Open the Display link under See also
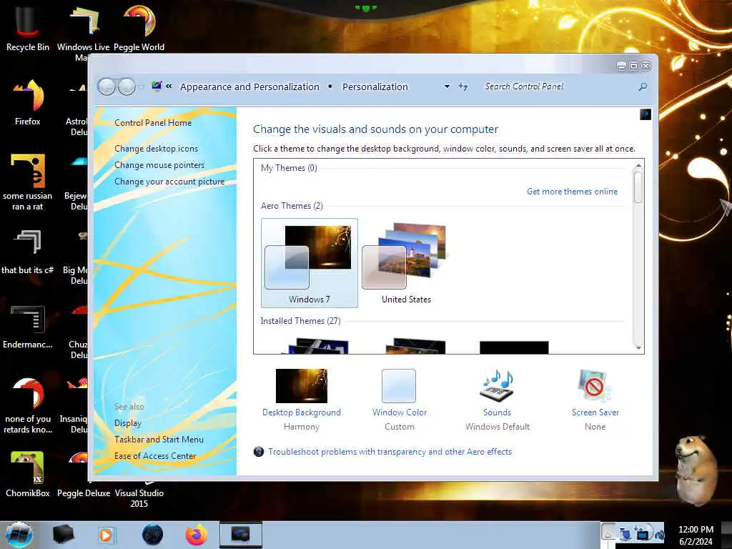732x549 pixels. 127,423
